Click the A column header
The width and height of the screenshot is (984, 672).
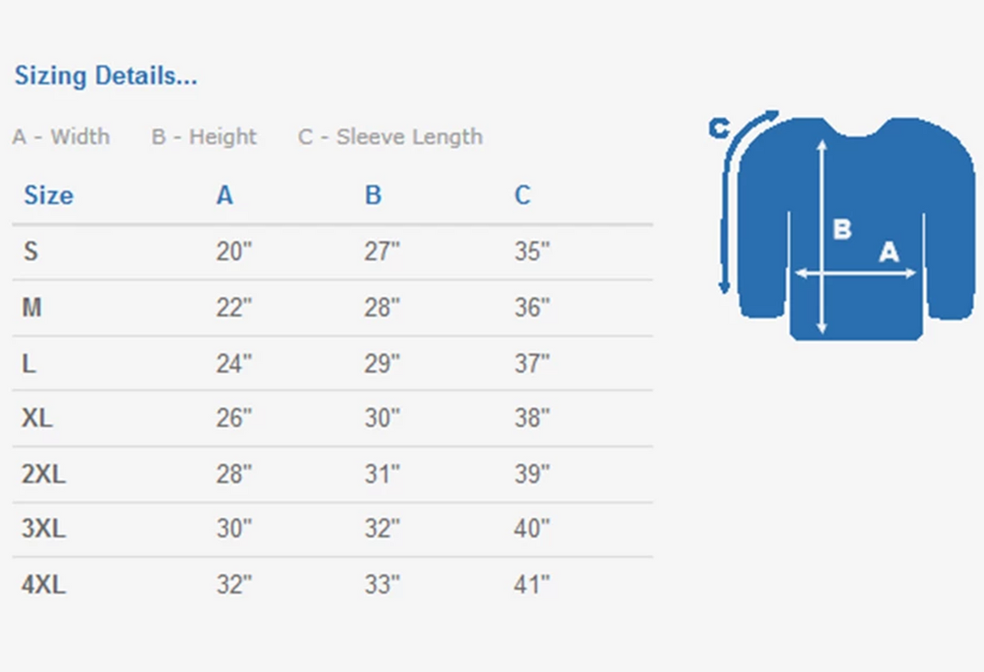coord(225,195)
